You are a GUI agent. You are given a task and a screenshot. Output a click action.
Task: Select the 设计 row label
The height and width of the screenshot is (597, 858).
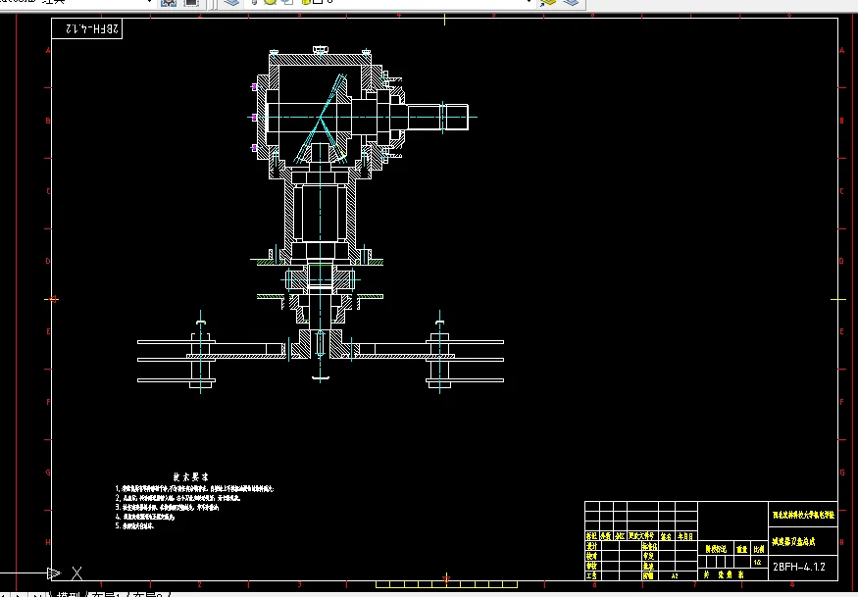pyautogui.click(x=592, y=547)
